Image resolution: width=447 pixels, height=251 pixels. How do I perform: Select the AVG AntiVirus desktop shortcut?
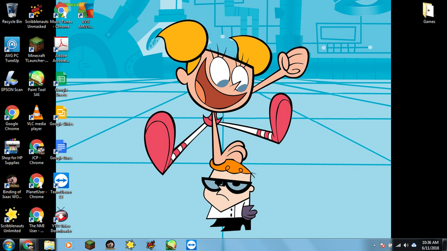(x=86, y=16)
